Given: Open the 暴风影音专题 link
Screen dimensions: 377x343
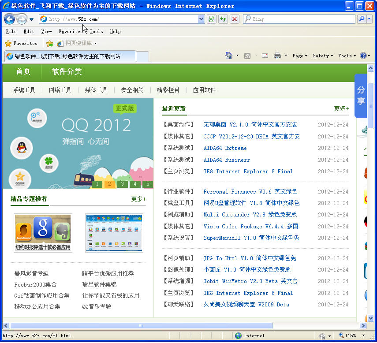Looking at the screenshot, I should pos(31,273).
